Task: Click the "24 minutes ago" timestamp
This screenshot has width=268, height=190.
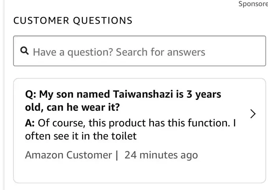Action: click(x=161, y=155)
